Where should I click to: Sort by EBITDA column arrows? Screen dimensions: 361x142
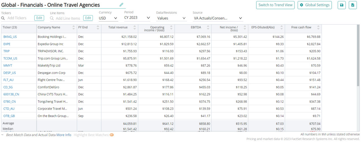click(208, 27)
